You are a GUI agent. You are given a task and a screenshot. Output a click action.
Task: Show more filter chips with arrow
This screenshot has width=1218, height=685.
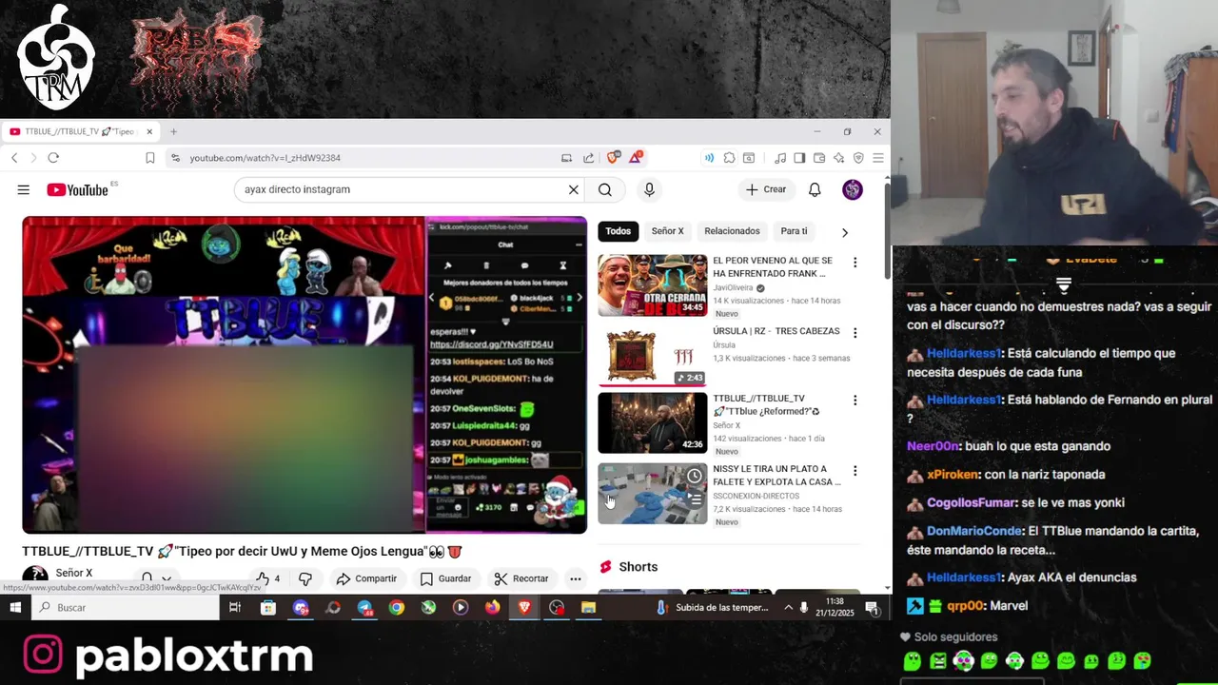[x=844, y=232]
